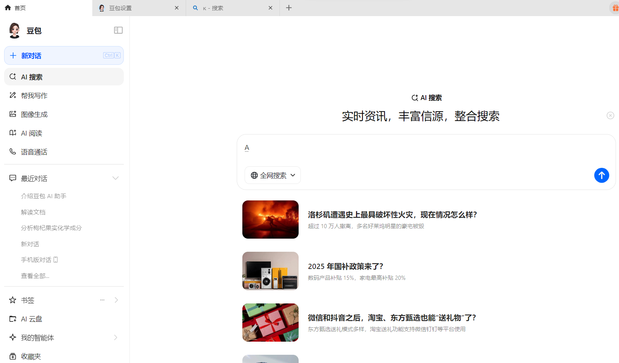The image size is (619, 363).
Task: Close the 豆包设置 tab
Action: tap(177, 8)
